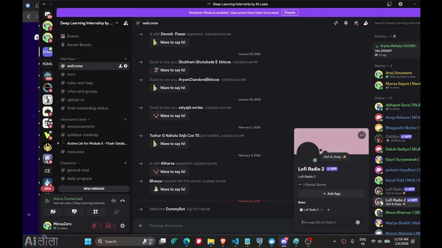Click Windows Start button
The image size is (442, 248).
[88, 241]
